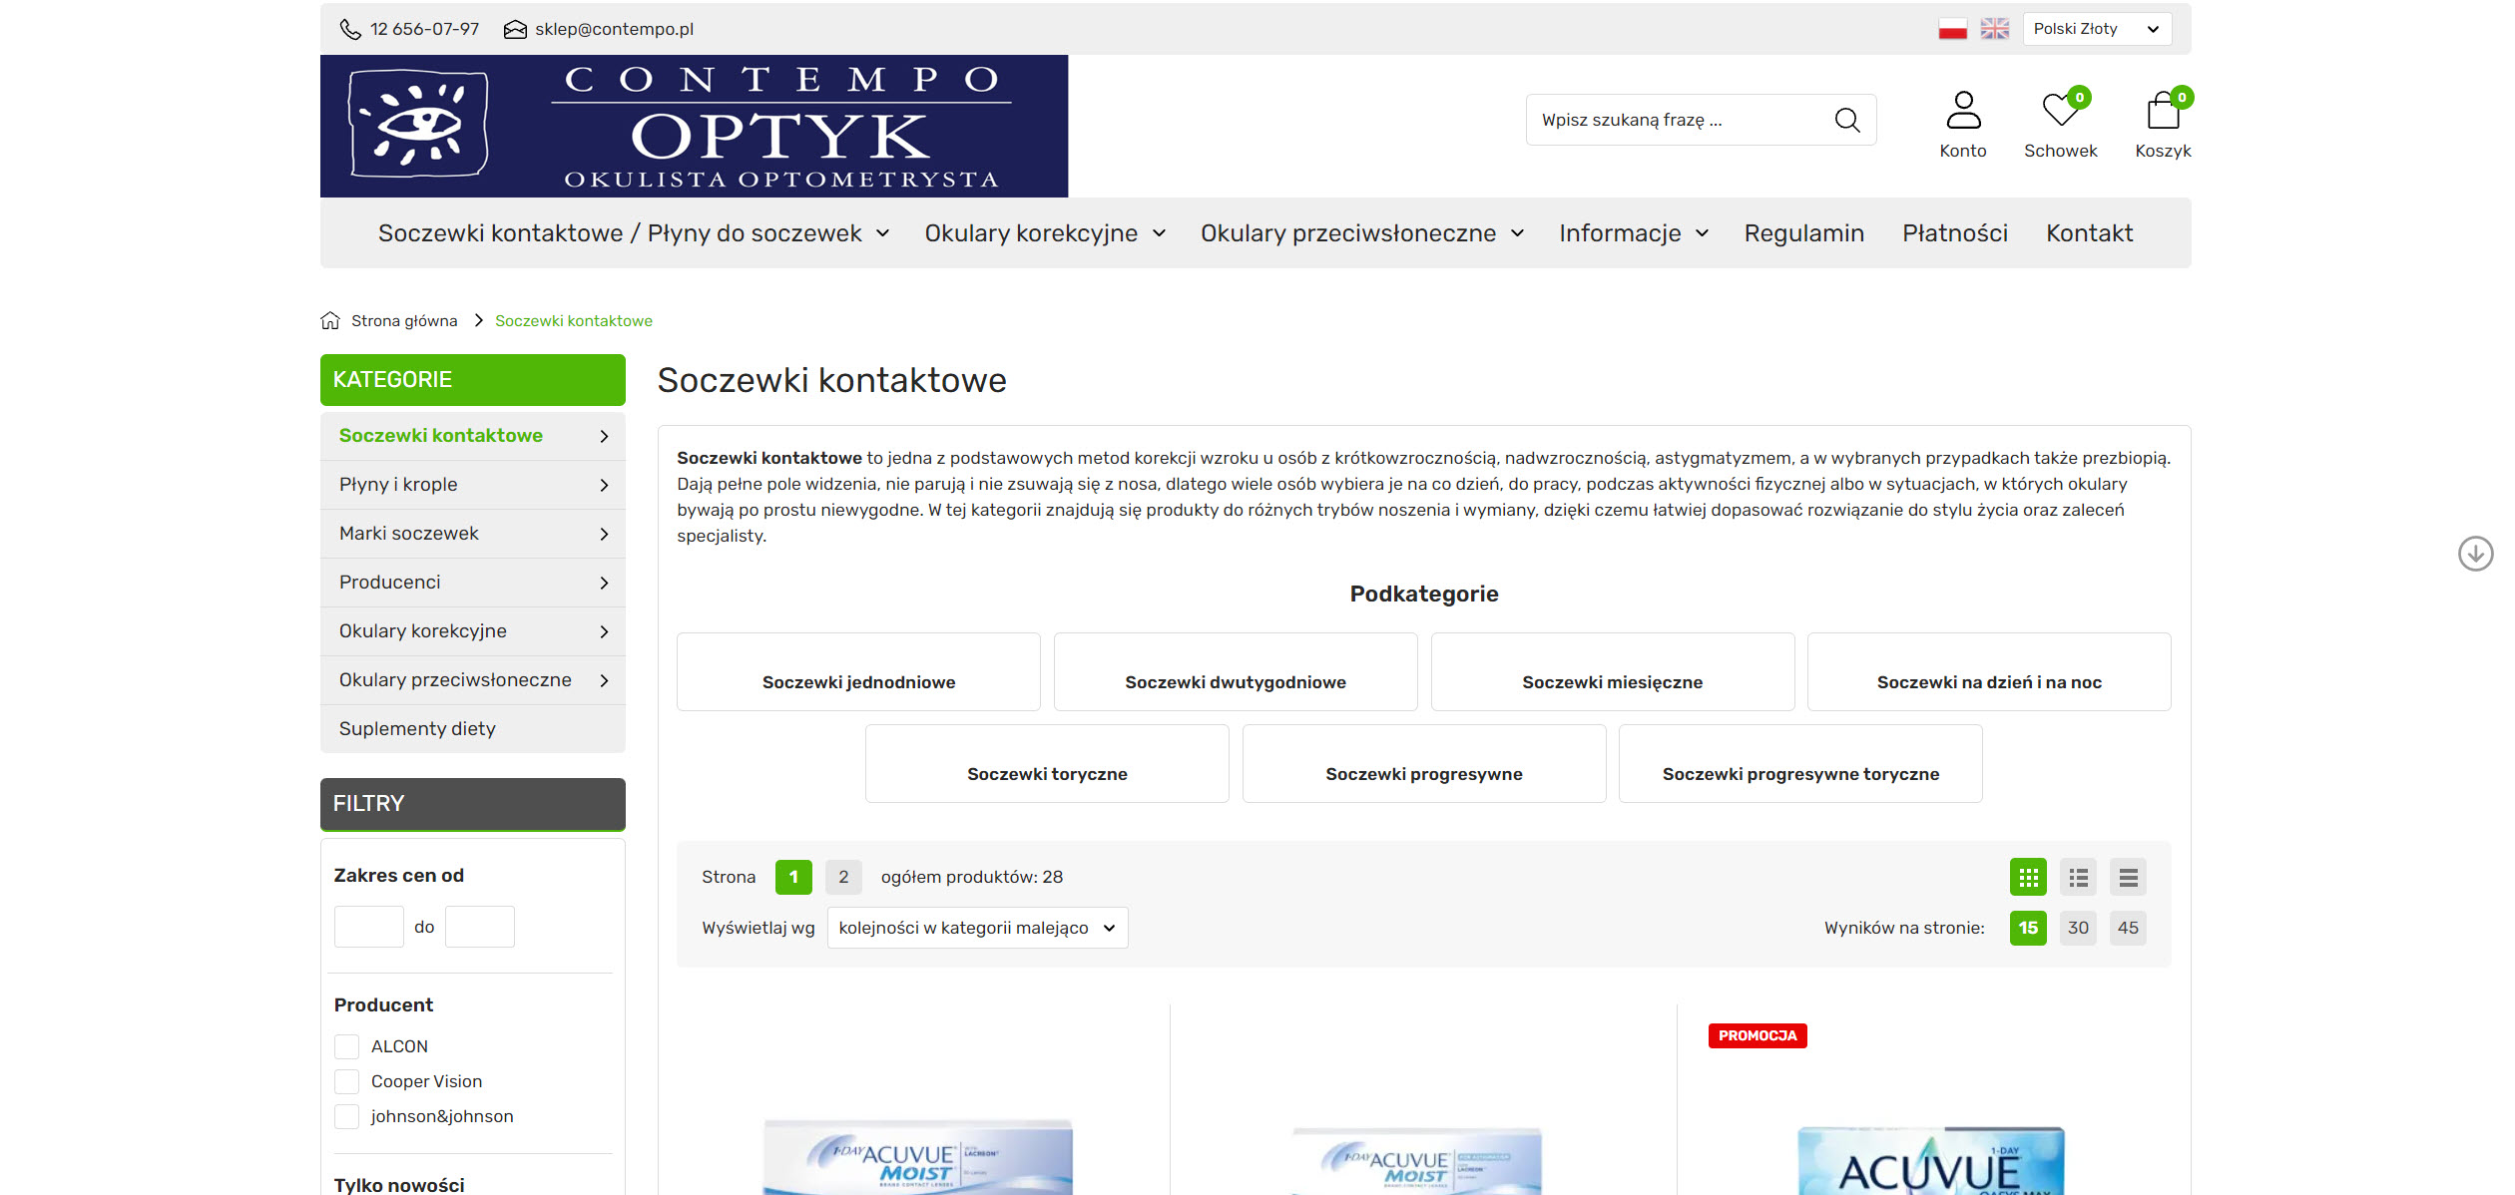Expand the Okulary przeciwsłoneczne sidebar chevron
This screenshot has height=1195, width=2515.
coord(604,680)
